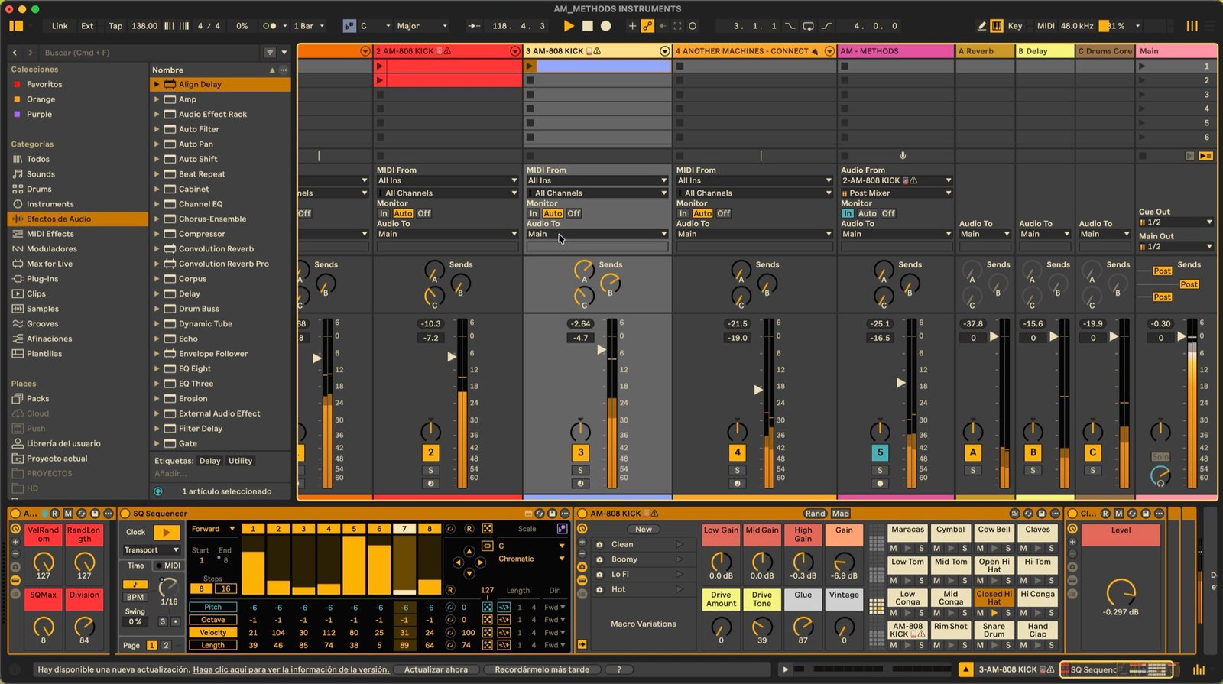Screen dimensions: 1223x684
Task: Enable the transport Loop switch
Action: coord(808,26)
